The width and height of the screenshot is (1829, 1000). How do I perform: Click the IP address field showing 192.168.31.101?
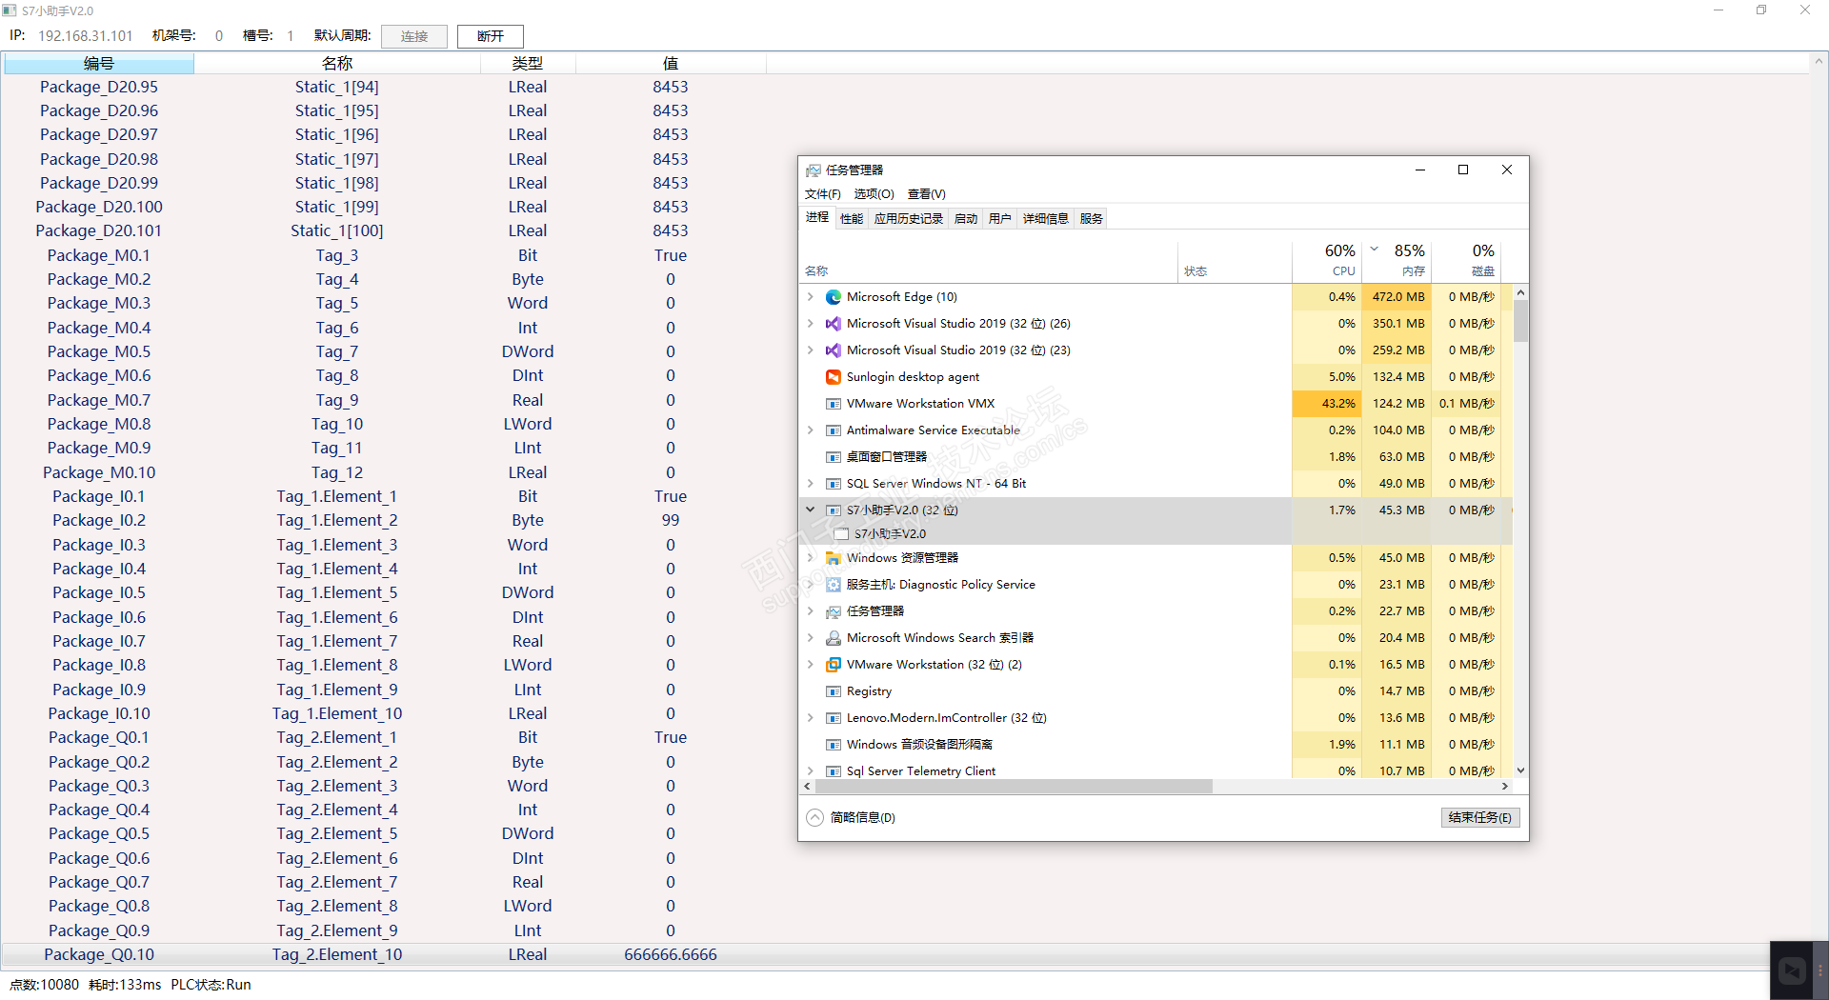click(86, 36)
